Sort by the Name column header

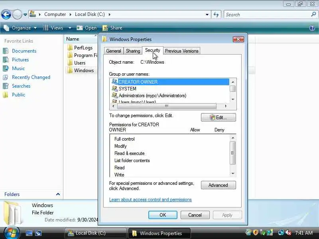pyautogui.click(x=81, y=39)
